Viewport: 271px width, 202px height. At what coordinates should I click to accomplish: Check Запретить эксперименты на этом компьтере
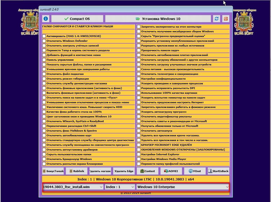click(x=139, y=27)
